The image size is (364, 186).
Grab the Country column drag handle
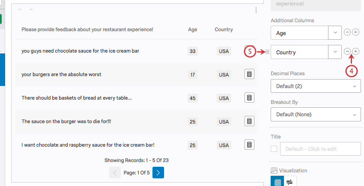point(267,52)
